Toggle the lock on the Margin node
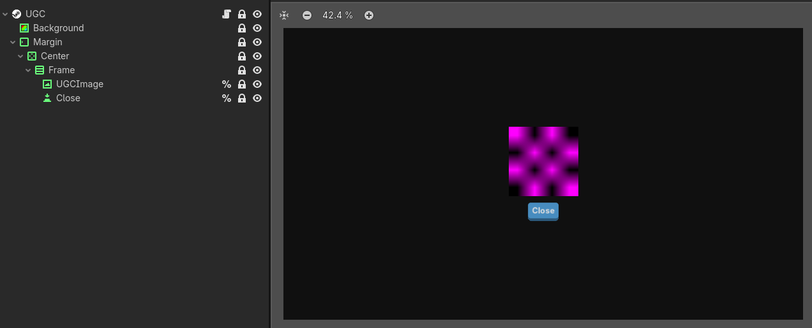Viewport: 812px width, 328px height. click(242, 42)
